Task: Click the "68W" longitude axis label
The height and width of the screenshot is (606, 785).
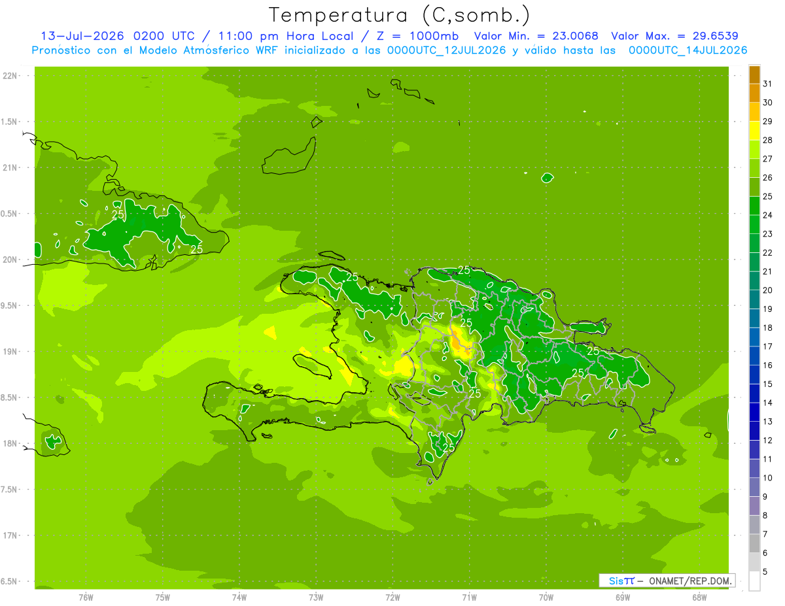Action: 699,597
